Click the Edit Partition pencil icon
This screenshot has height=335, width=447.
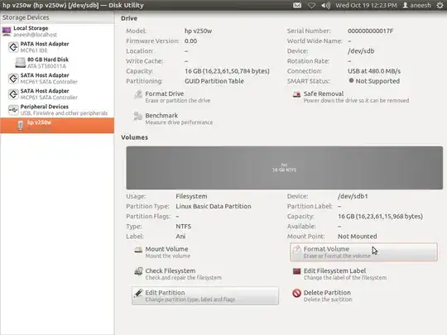click(138, 293)
